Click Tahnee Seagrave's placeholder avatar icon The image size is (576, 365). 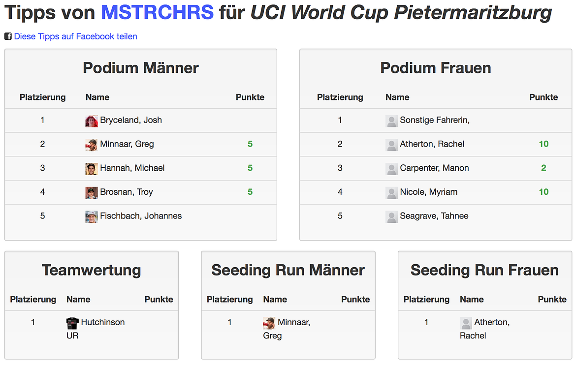pyautogui.click(x=391, y=216)
